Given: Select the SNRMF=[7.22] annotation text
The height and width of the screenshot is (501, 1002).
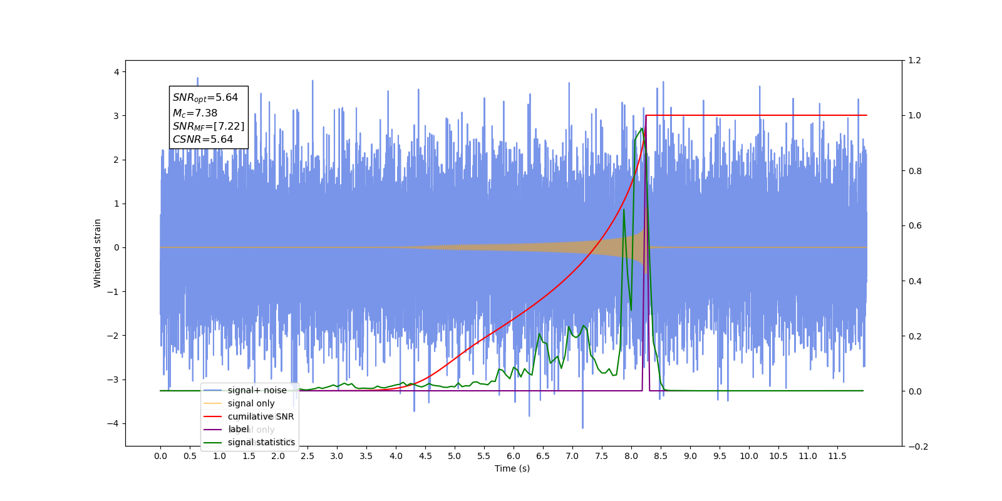Looking at the screenshot, I should click(209, 126).
